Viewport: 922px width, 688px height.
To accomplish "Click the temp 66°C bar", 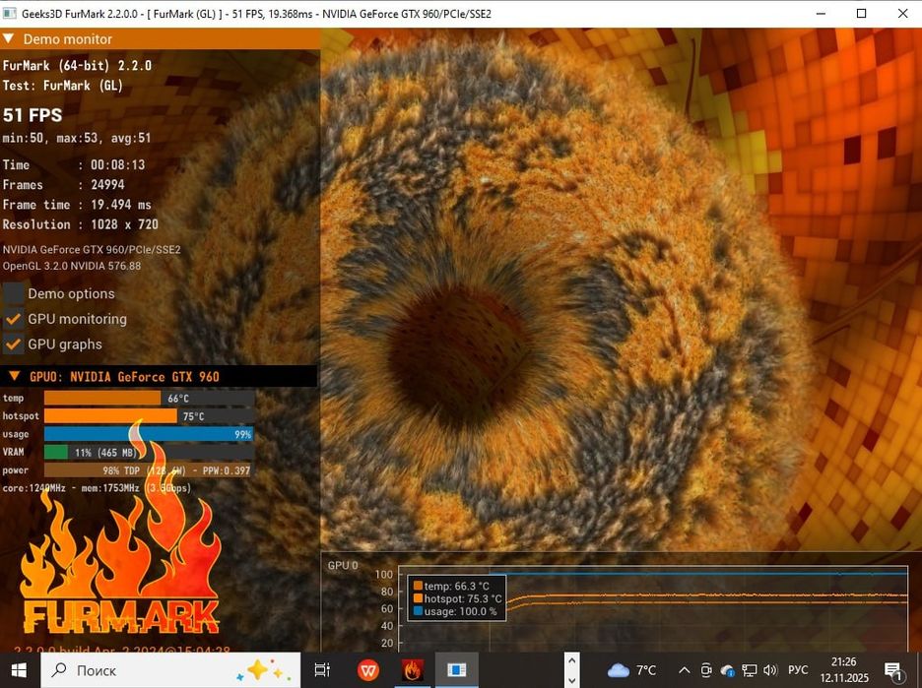I will tap(150, 399).
